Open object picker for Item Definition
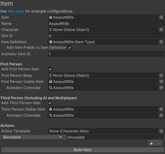The width and height of the screenshot is (165, 154). click(x=161, y=42)
